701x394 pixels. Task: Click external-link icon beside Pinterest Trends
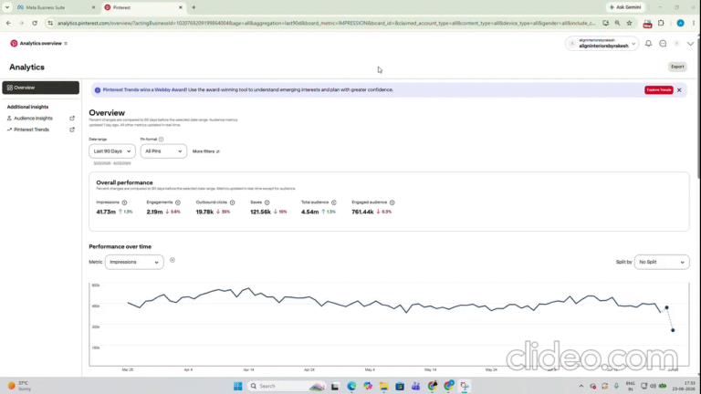click(72, 130)
